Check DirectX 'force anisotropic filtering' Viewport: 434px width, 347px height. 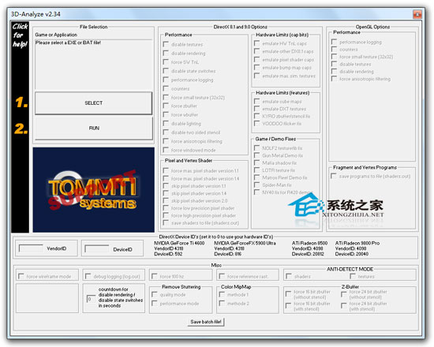click(166, 141)
